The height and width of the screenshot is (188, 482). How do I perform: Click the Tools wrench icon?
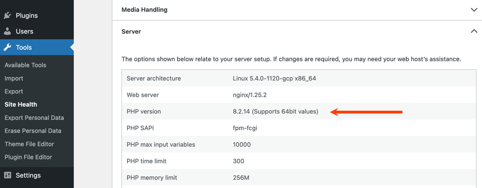pos(8,47)
